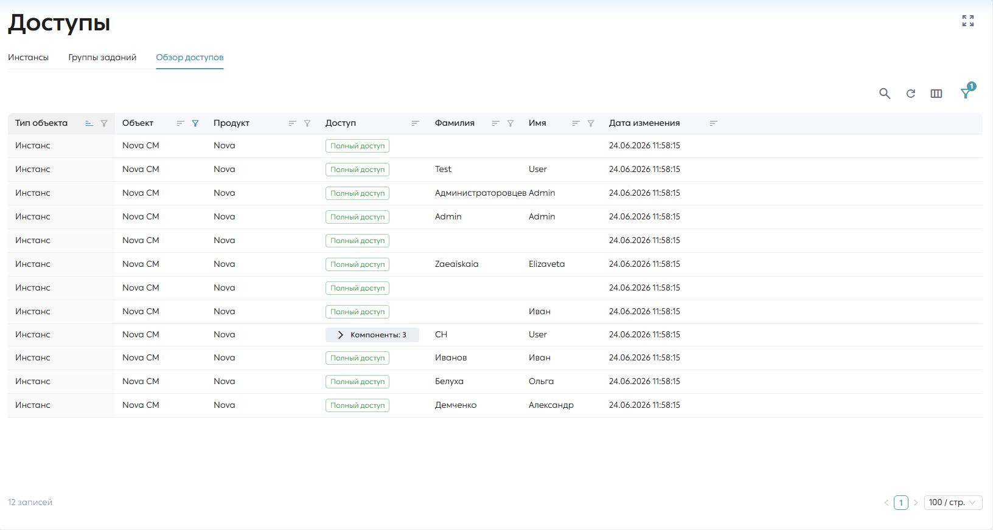Refresh the access table
The image size is (993, 530).
tap(911, 94)
